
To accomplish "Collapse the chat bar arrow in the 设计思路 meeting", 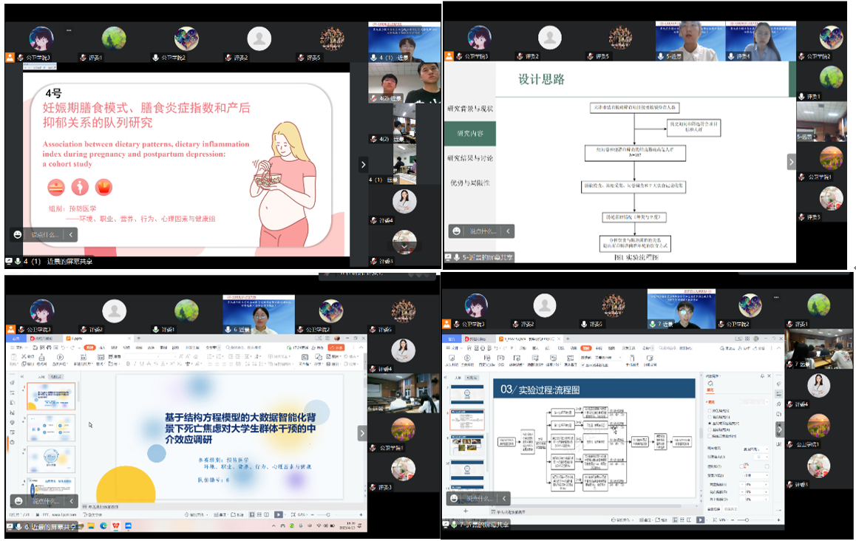I will [x=509, y=231].
